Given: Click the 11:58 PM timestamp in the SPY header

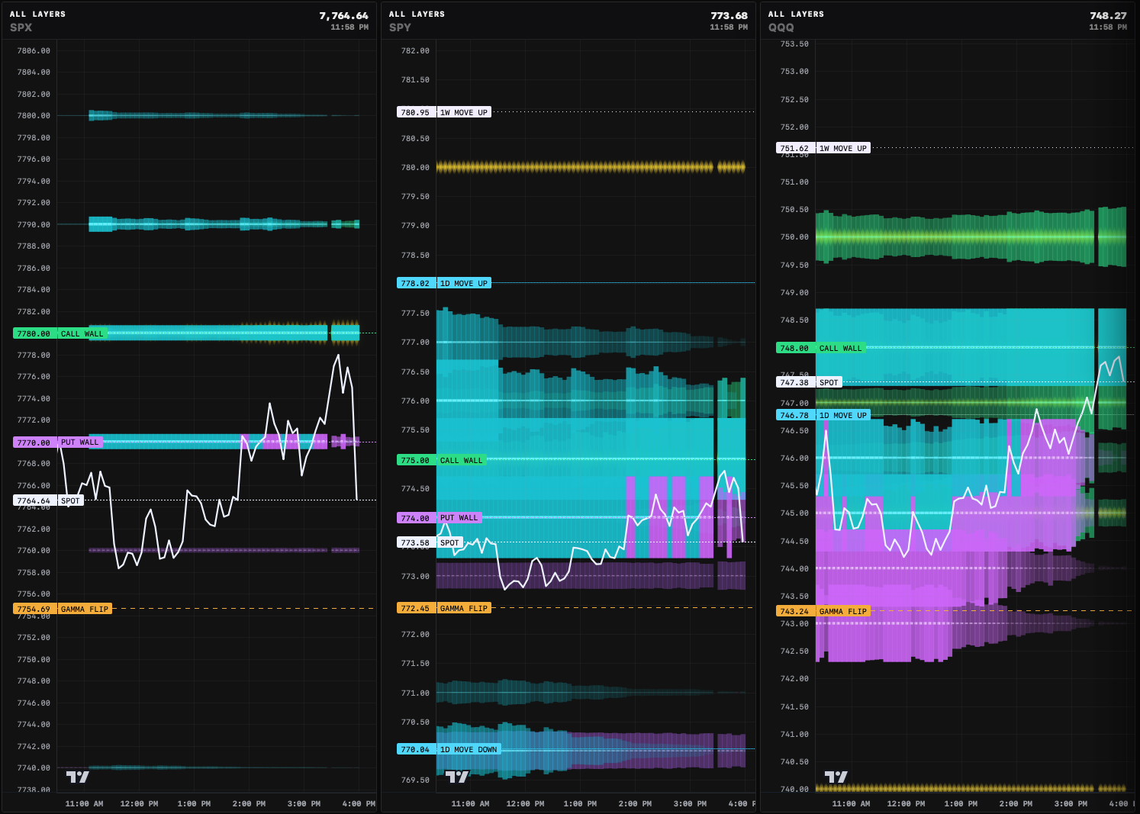Looking at the screenshot, I should 729,27.
